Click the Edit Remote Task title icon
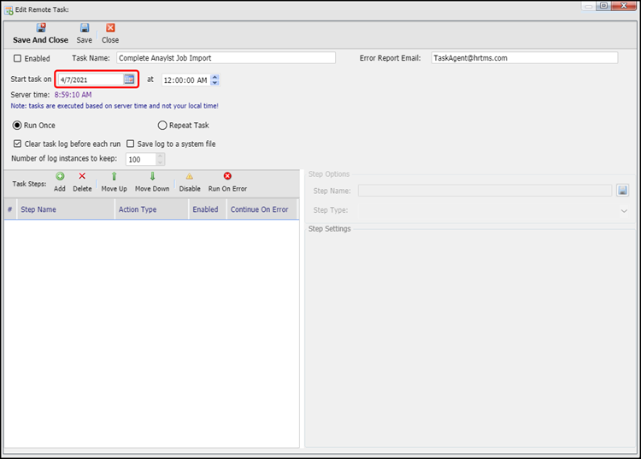The width and height of the screenshot is (641, 459). pos(9,9)
